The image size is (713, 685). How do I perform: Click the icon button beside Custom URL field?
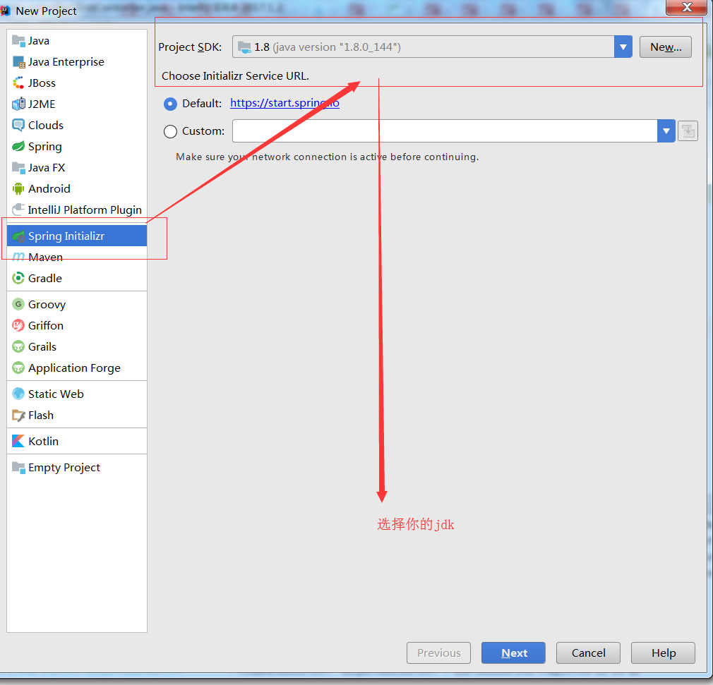[x=688, y=131]
